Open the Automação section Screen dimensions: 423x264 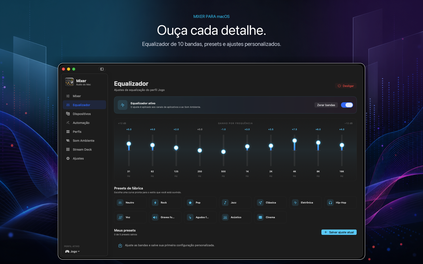84,123
